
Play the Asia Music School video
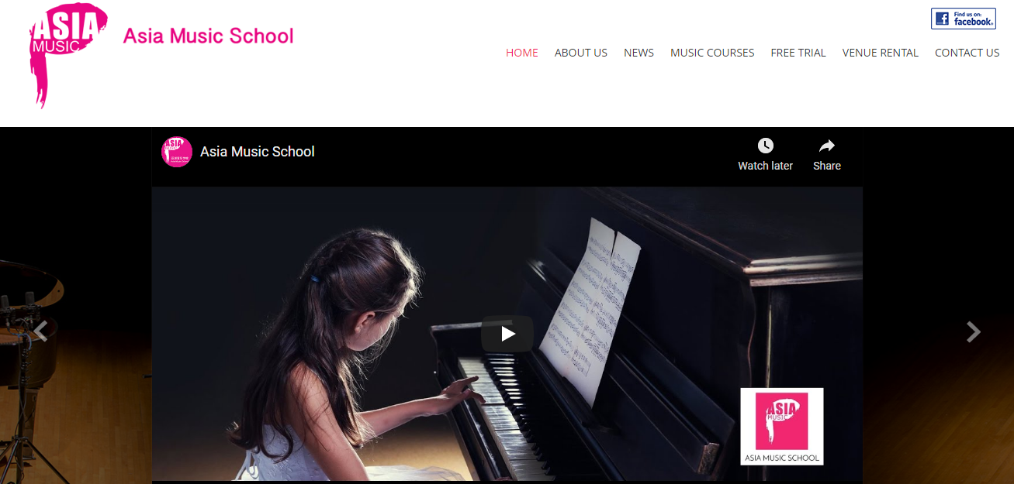(x=507, y=334)
